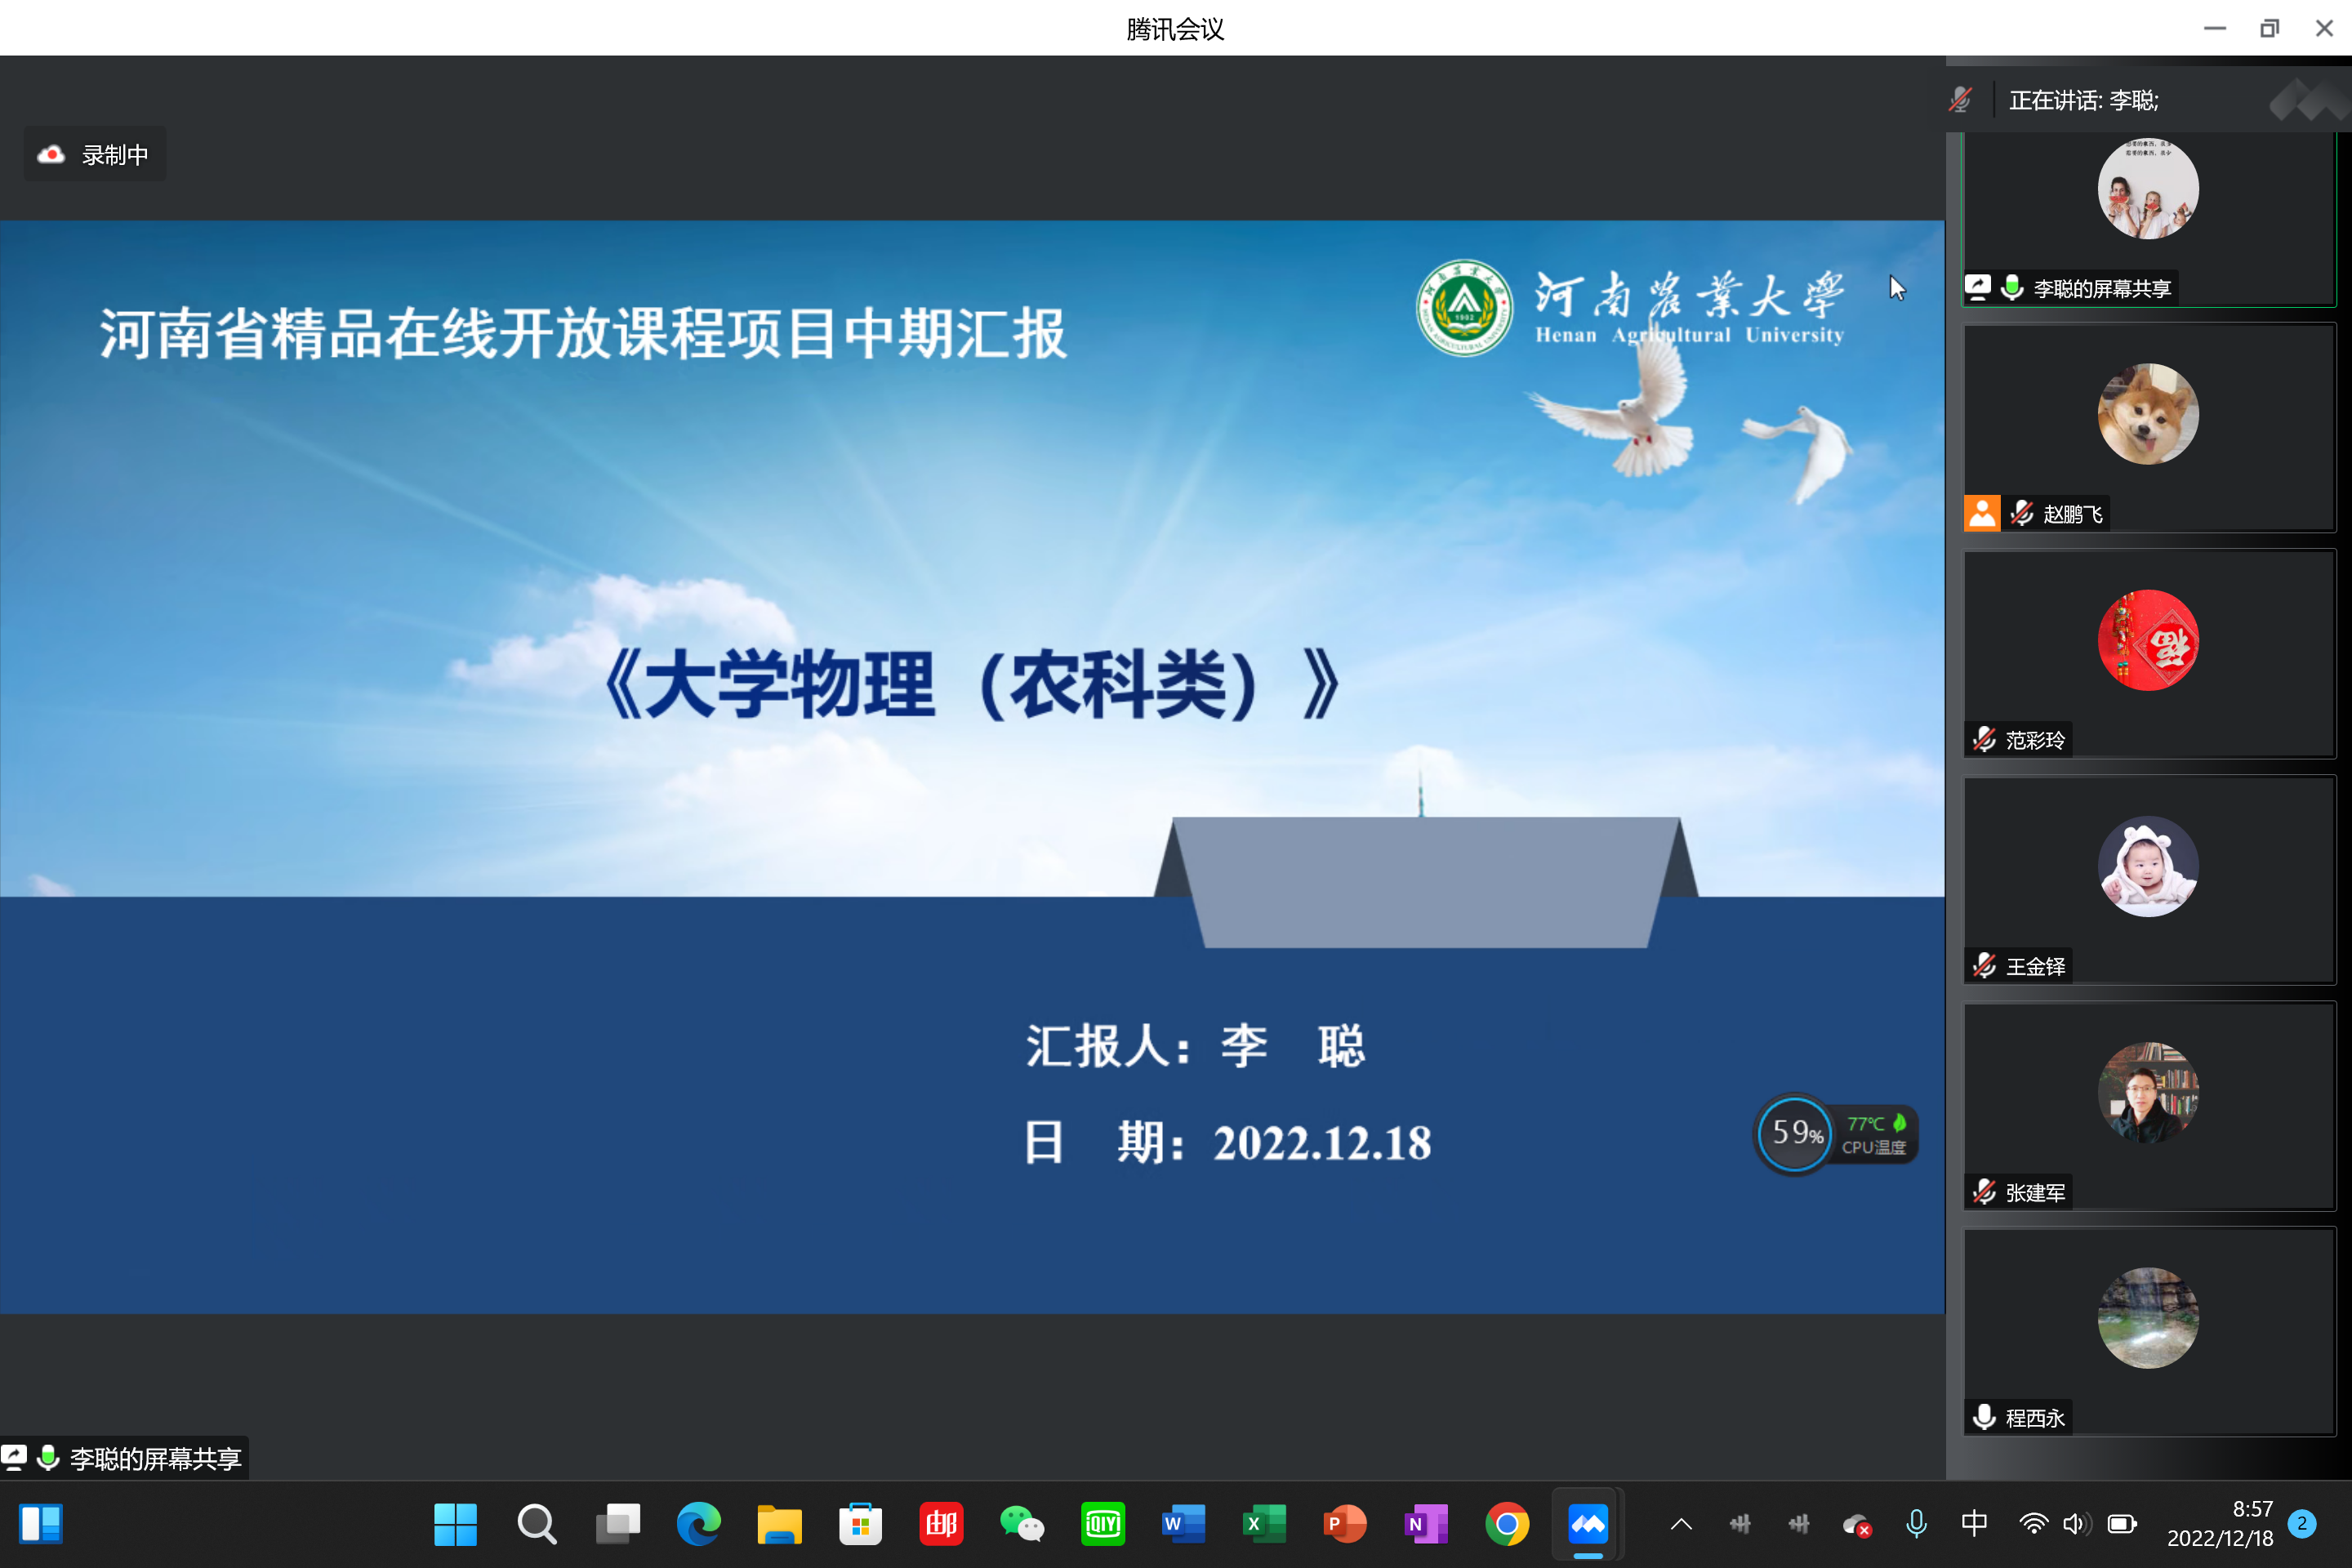Click Tencent Meeting taskbar icon

click(x=1588, y=1524)
